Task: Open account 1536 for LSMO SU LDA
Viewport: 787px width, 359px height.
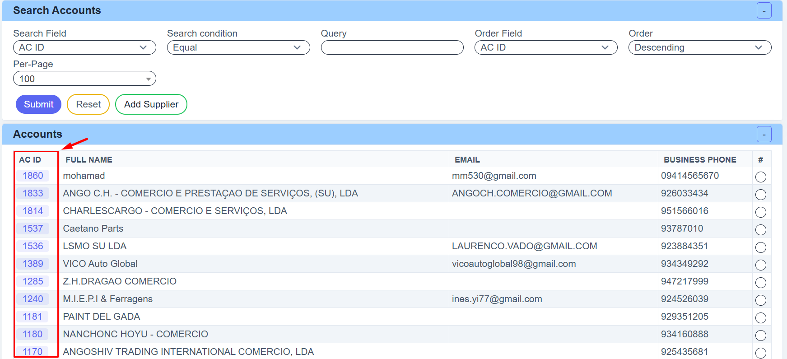Action: pos(33,246)
